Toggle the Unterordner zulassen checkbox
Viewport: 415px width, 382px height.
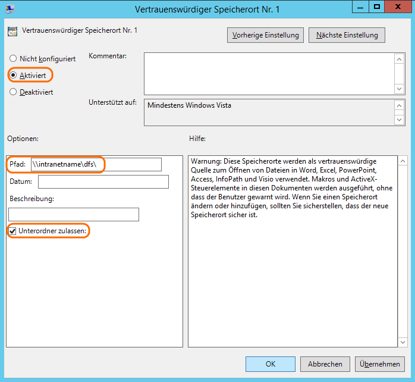tap(13, 230)
